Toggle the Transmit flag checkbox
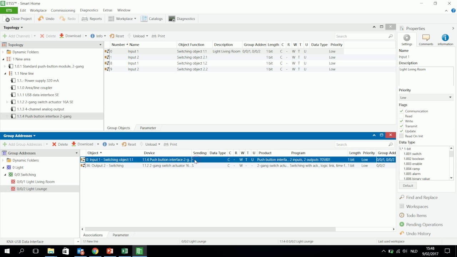Image resolution: width=457 pixels, height=257 pixels. point(401,126)
